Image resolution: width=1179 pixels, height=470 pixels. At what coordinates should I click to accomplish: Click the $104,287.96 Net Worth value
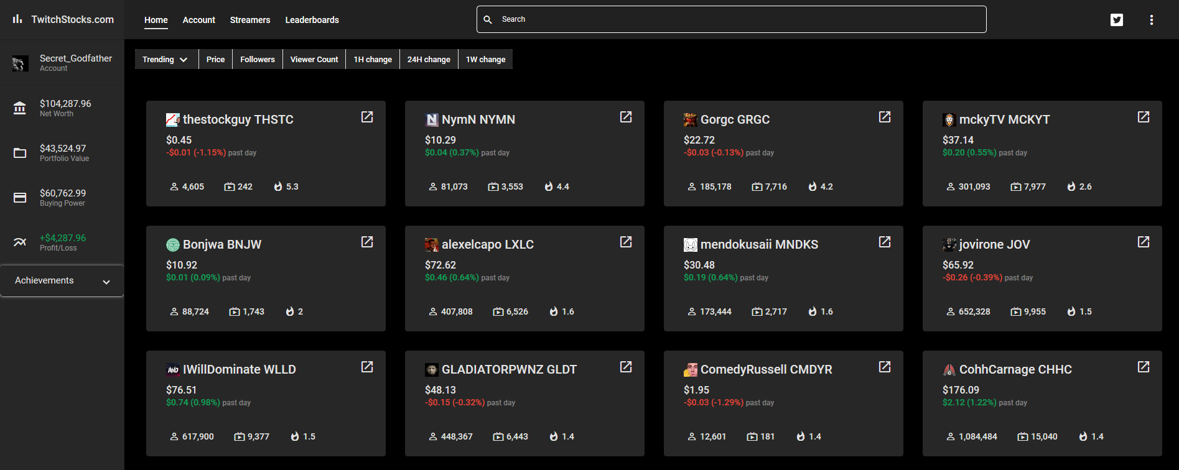(65, 104)
